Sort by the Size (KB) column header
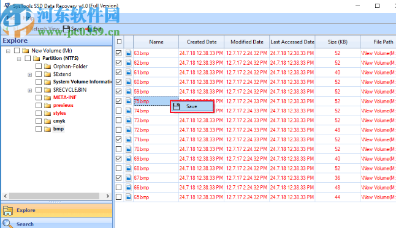The width and height of the screenshot is (396, 228). click(x=338, y=42)
